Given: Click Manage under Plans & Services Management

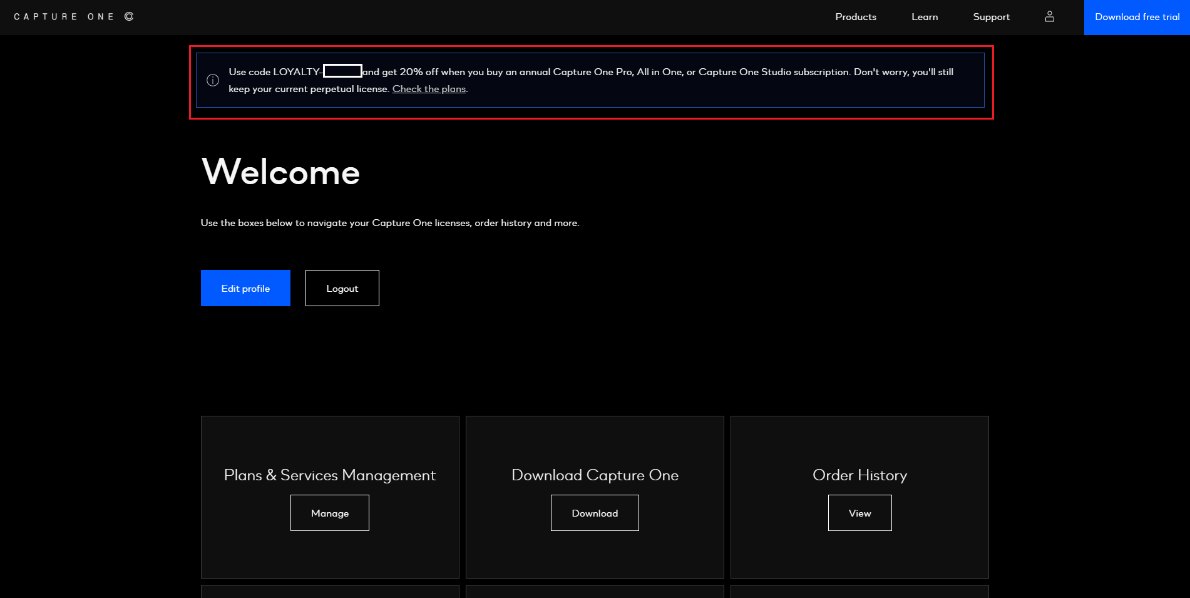Looking at the screenshot, I should point(330,513).
